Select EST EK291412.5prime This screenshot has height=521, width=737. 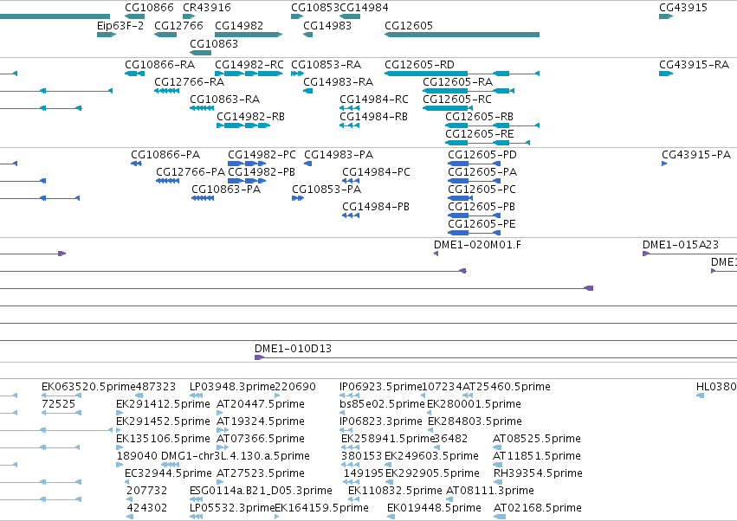tap(163, 404)
